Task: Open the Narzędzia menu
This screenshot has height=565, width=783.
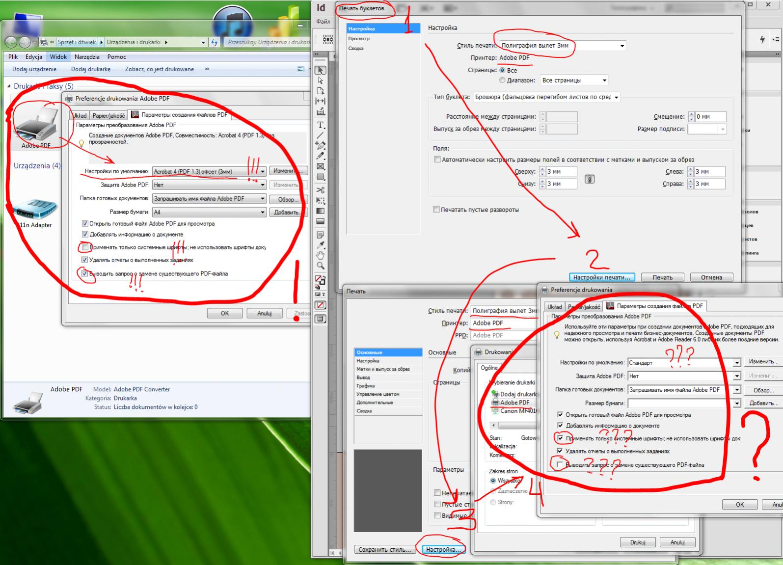Action: point(87,57)
